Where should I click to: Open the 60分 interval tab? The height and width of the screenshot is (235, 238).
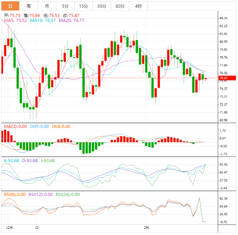pyautogui.click(x=120, y=6)
